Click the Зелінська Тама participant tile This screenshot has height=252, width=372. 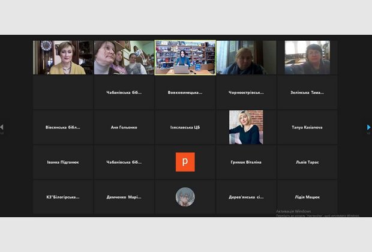(307, 92)
